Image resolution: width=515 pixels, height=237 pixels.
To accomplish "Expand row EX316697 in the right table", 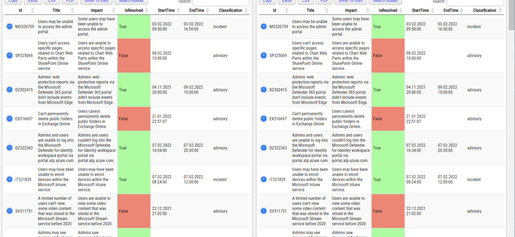I will 264,118.
